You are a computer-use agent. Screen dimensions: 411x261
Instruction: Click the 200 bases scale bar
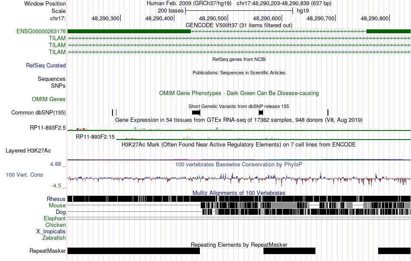coord(239,11)
